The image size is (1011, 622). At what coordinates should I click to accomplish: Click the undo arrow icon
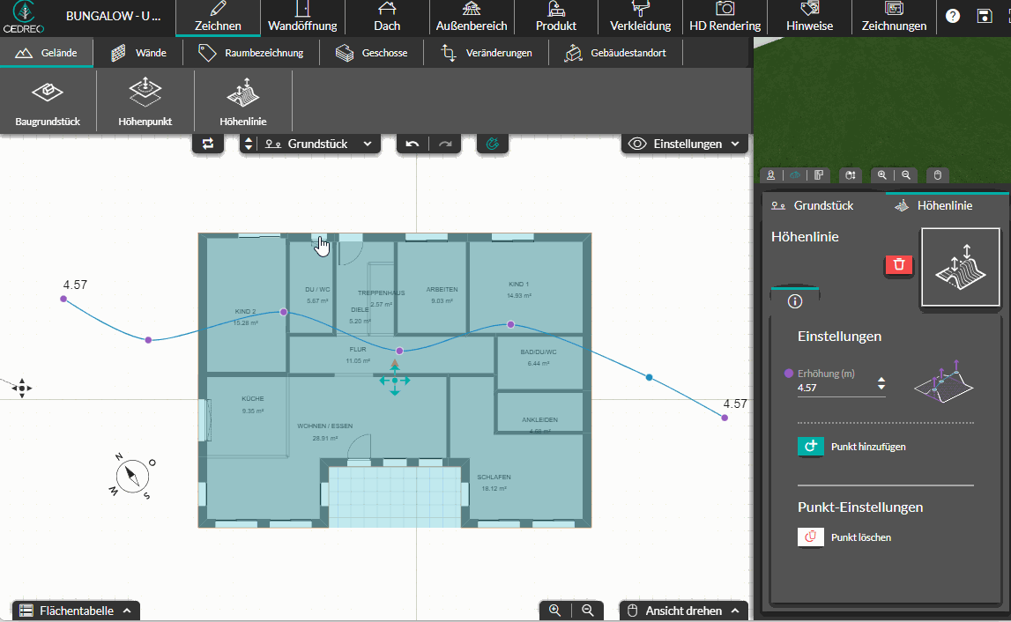413,144
